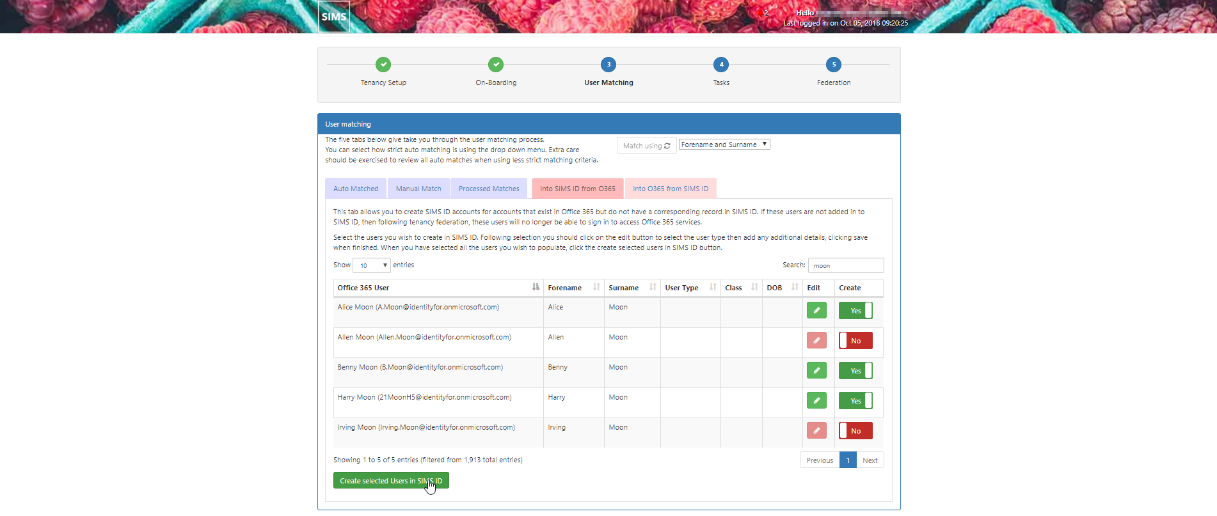This screenshot has width=1217, height=516.
Task: Select step 5 Federation circle
Action: coord(834,65)
